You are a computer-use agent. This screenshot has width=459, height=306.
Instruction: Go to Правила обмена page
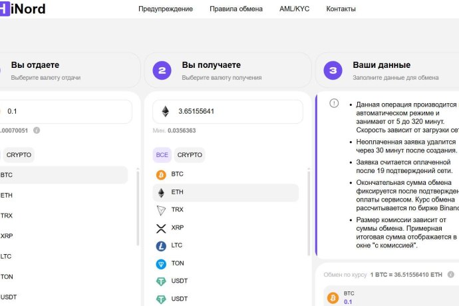click(x=236, y=9)
